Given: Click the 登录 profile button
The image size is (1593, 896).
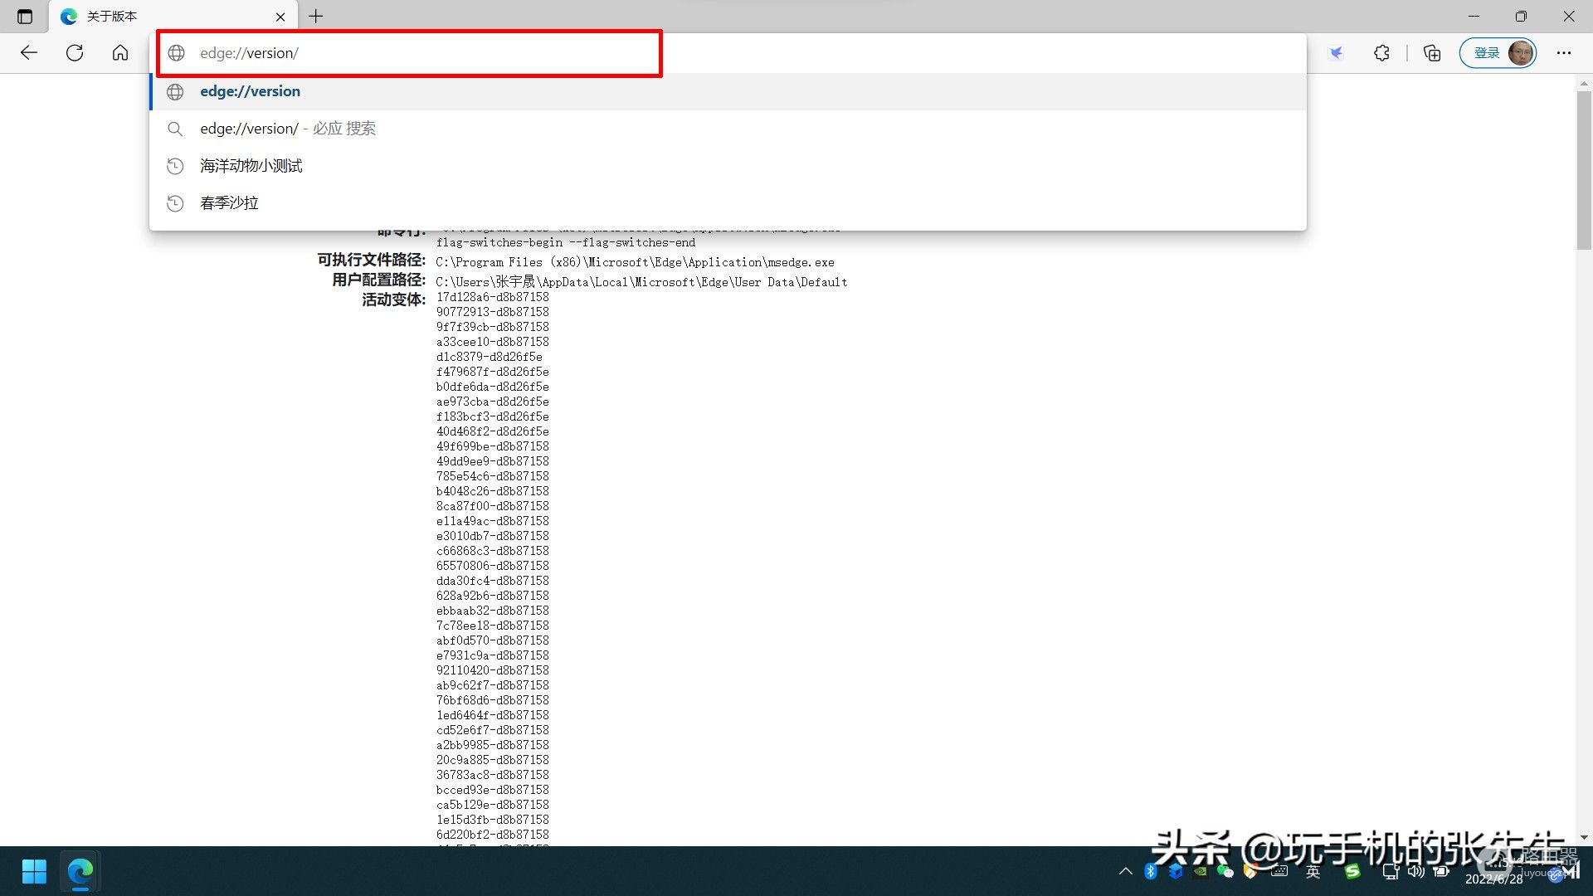Looking at the screenshot, I should pos(1498,53).
